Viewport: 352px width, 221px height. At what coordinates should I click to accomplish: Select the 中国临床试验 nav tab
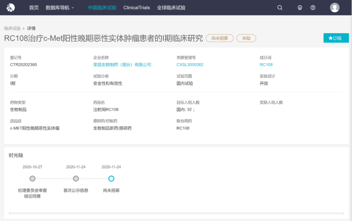102,7
